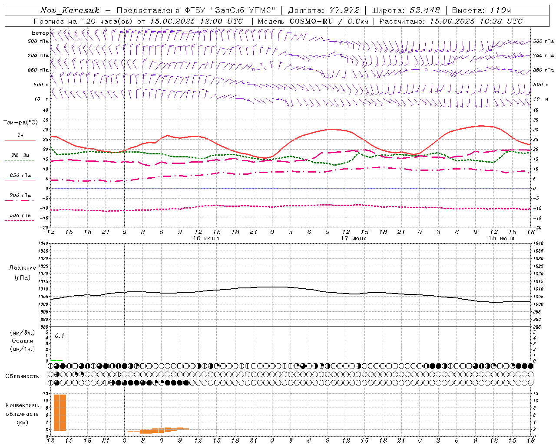Click the (км) unit label under convective cloudiness
This screenshot has height=444, width=556.
pyautogui.click(x=22, y=422)
